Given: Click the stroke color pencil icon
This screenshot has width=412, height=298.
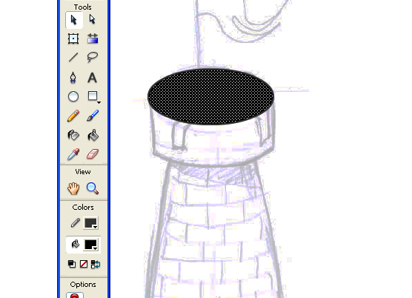Looking at the screenshot, I should point(75,223).
